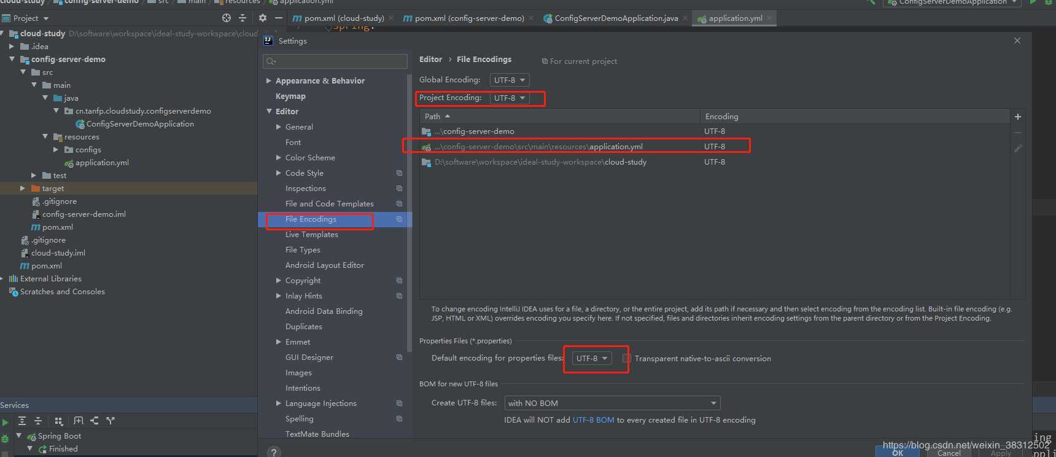Click Editor breadcrumb in settings header
The width and height of the screenshot is (1056, 457).
430,60
